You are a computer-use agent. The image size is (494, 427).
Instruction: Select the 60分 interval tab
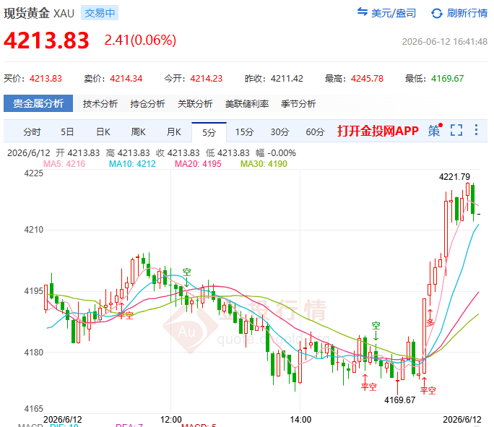315,131
